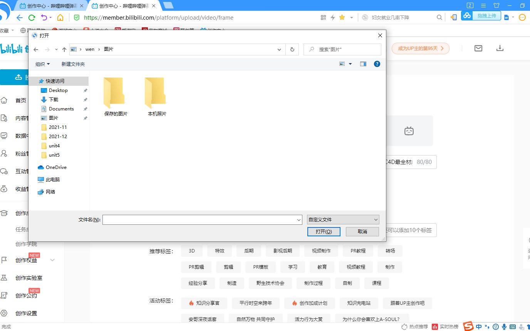
Task: Reload the page with green refresh icon
Action: pyautogui.click(x=32, y=18)
